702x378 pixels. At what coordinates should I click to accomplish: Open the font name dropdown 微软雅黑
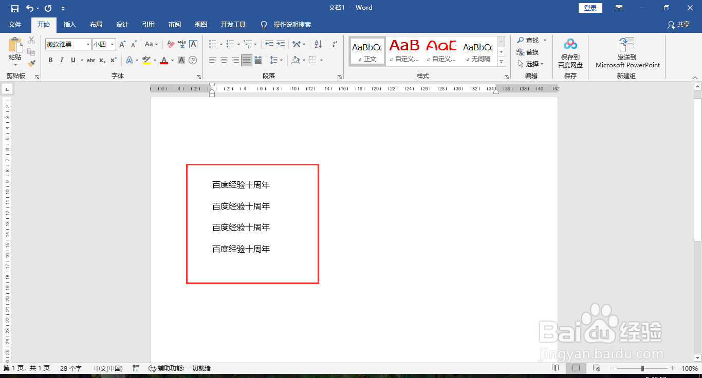pyautogui.click(x=88, y=45)
